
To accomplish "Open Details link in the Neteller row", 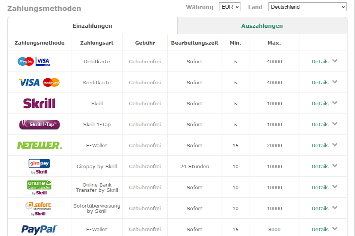I will click(x=320, y=146).
